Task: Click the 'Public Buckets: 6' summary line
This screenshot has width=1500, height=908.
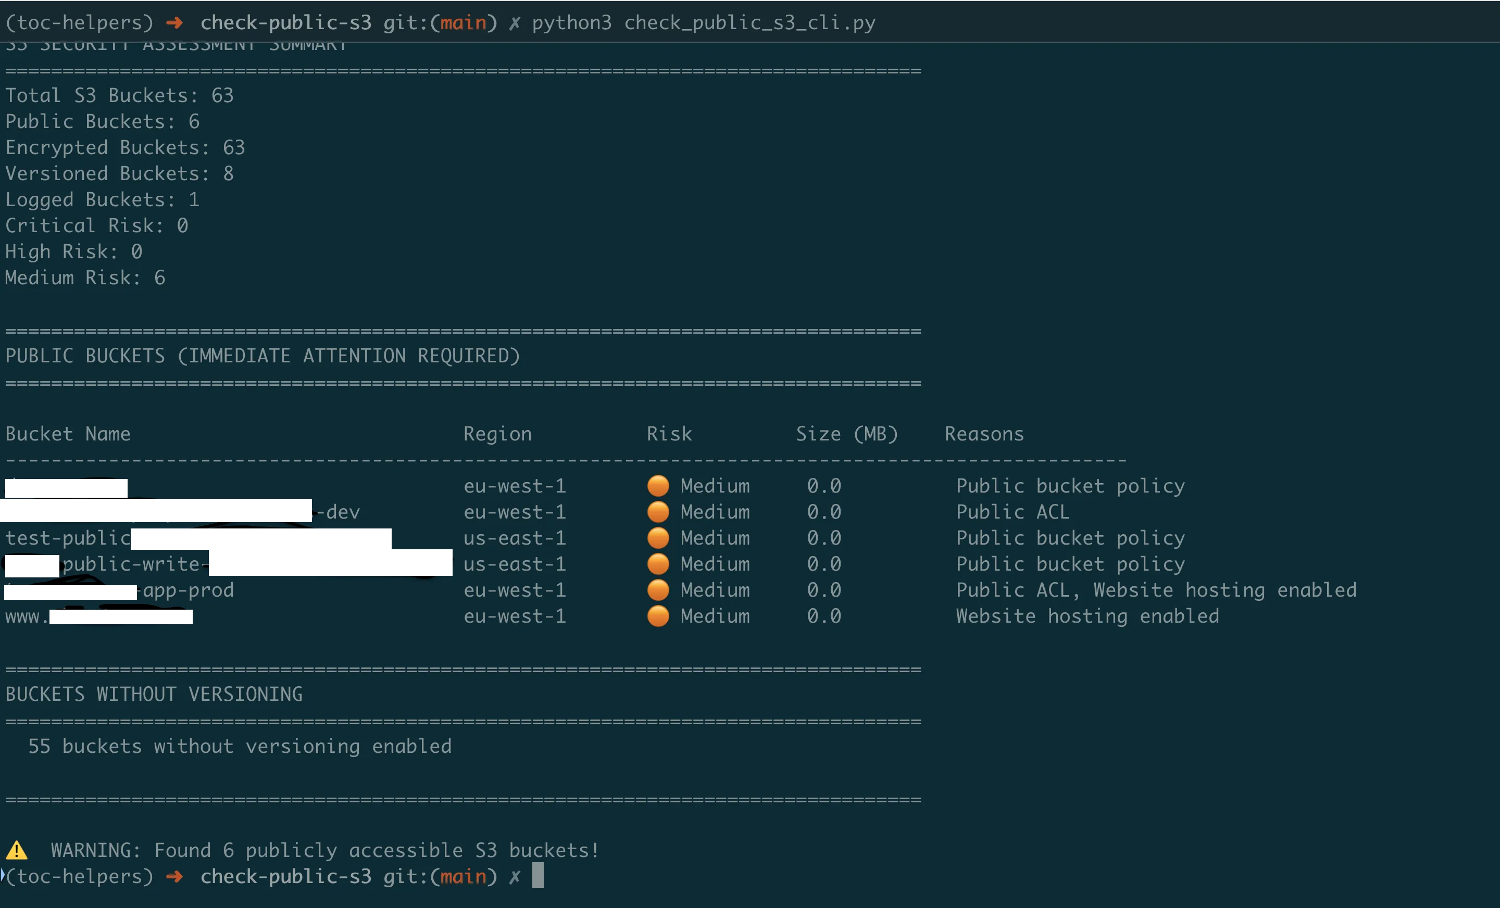Action: pos(102,122)
